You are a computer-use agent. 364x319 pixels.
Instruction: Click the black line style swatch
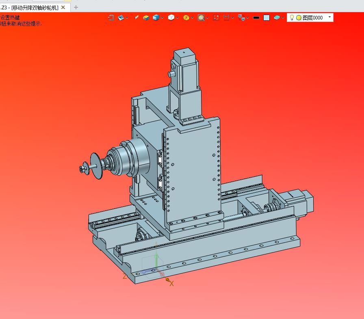(x=256, y=17)
